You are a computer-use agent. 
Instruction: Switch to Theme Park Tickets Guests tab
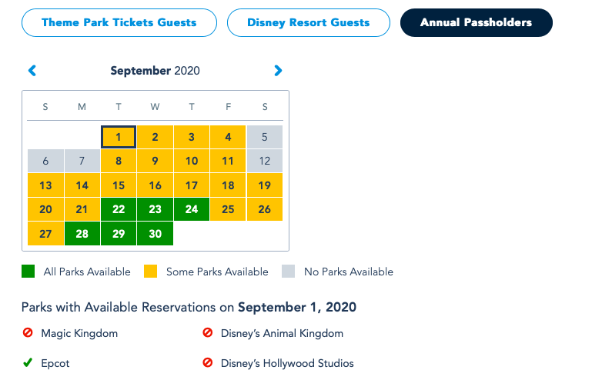click(119, 23)
